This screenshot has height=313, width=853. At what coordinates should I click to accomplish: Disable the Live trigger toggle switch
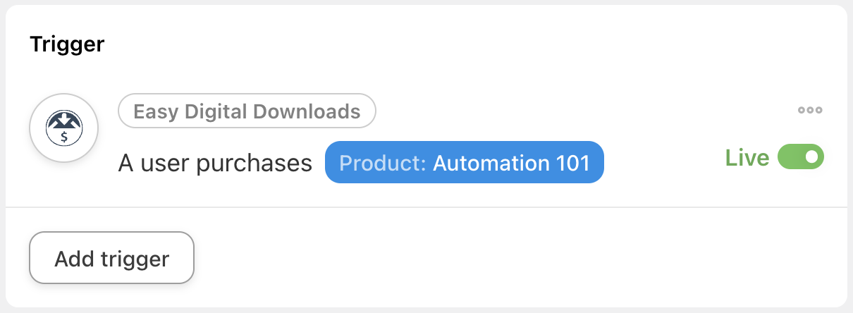pos(800,157)
